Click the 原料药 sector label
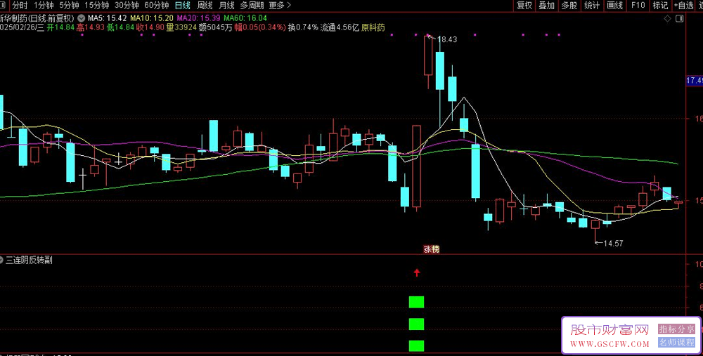 point(373,28)
